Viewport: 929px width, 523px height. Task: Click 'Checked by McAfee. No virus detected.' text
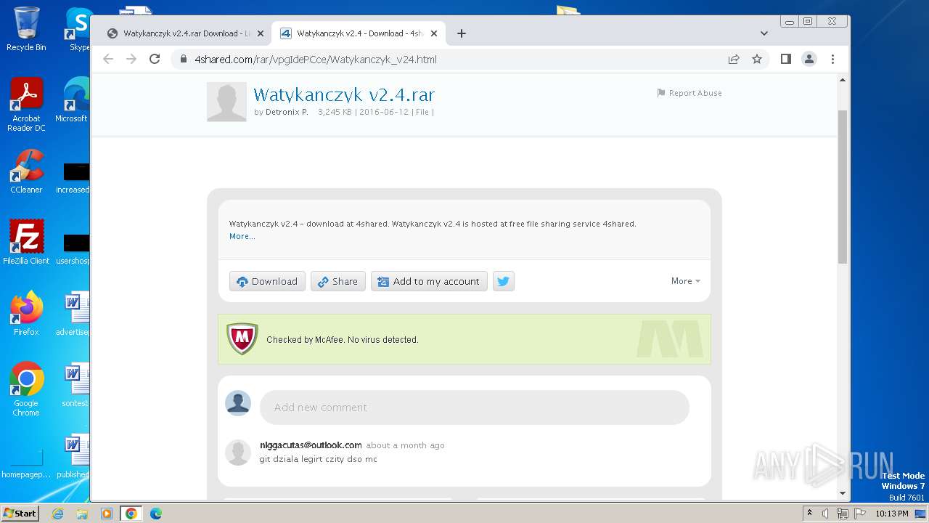(x=343, y=340)
